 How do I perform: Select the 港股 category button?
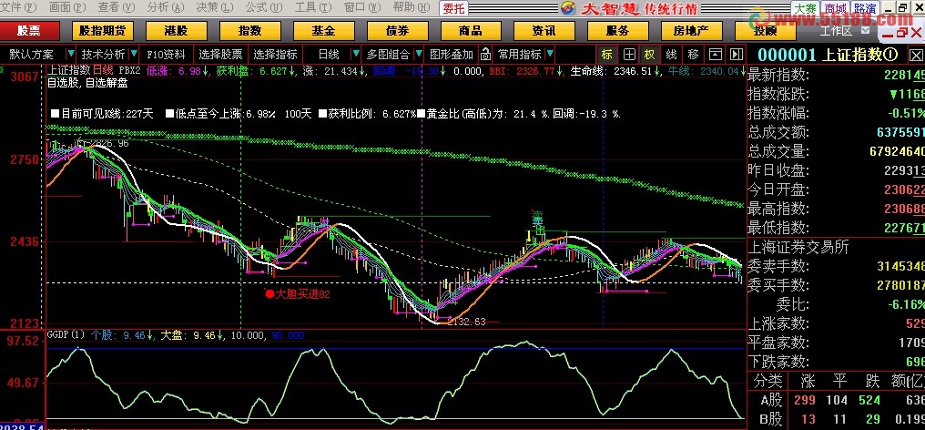(176, 31)
